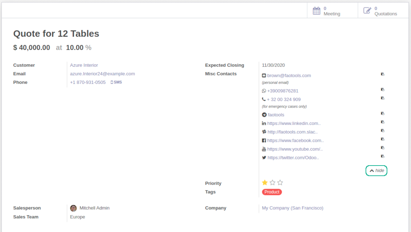Screen dimensions: 411x232
Task: Copy the brown@faotools.com email address
Action: pyautogui.click(x=382, y=74)
